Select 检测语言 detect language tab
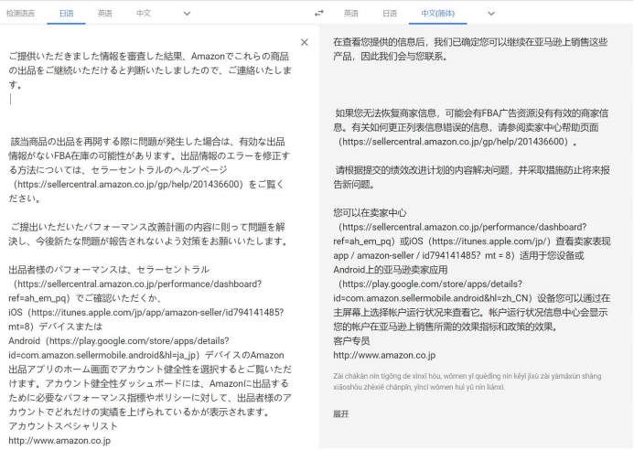 pyautogui.click(x=21, y=14)
